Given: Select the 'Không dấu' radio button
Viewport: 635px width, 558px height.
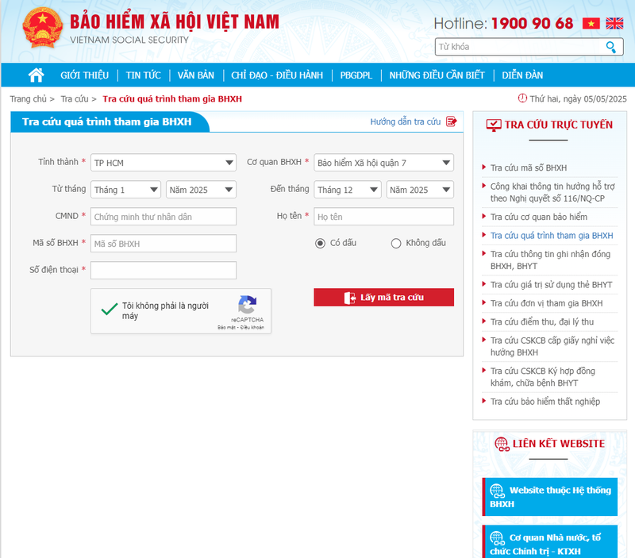Looking at the screenshot, I should tap(395, 244).
